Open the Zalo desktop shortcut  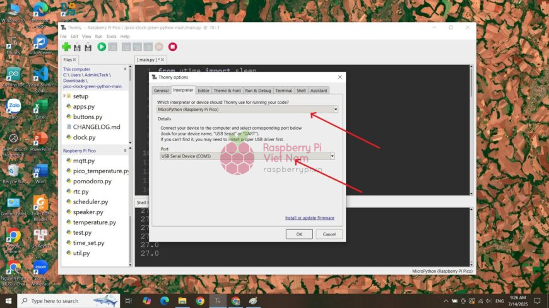coord(13,108)
